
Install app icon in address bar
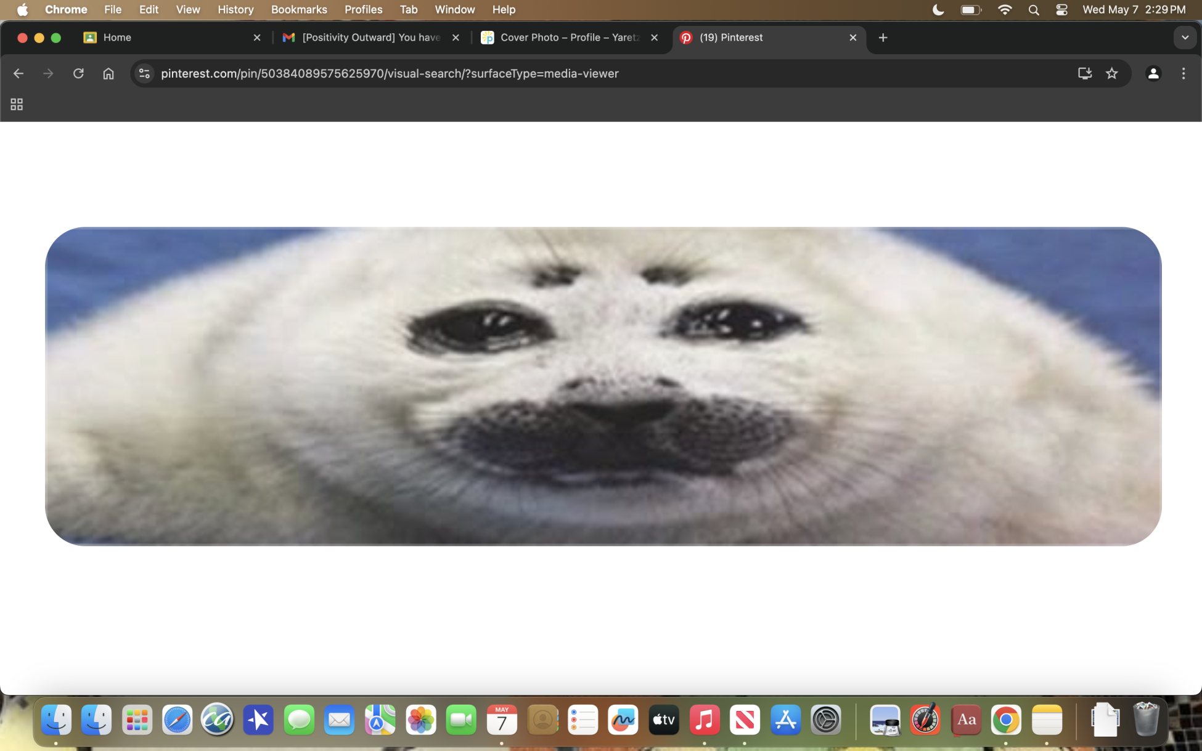[x=1085, y=73]
